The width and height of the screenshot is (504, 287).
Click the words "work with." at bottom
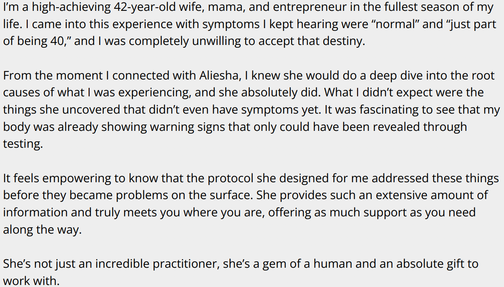pyautogui.click(x=31, y=281)
